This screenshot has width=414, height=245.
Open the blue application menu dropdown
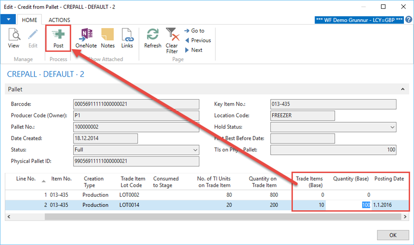pos(8,20)
